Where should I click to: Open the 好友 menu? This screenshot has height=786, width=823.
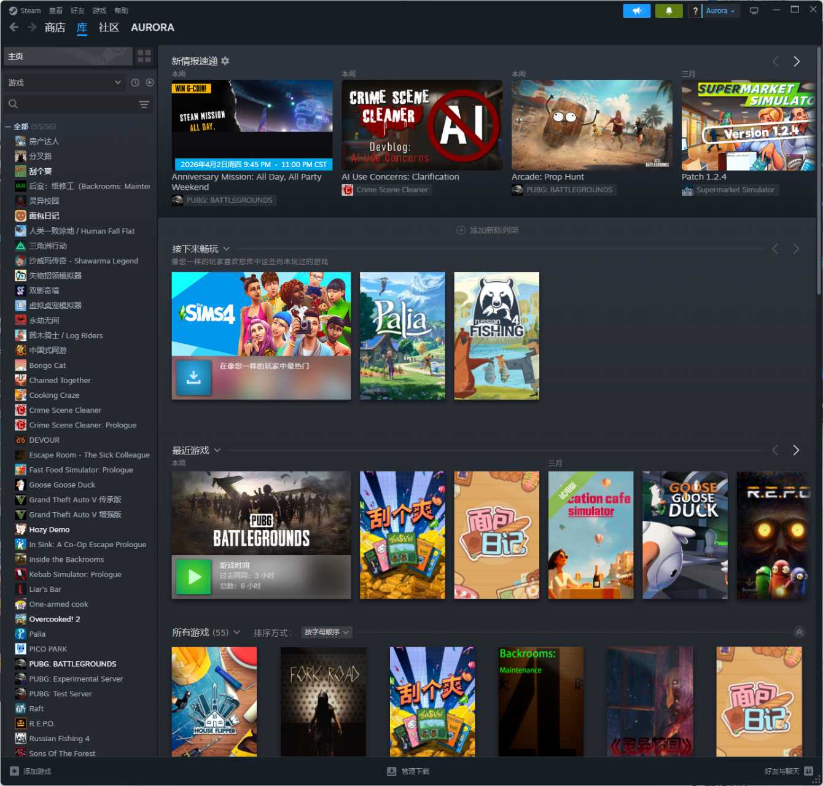point(77,10)
